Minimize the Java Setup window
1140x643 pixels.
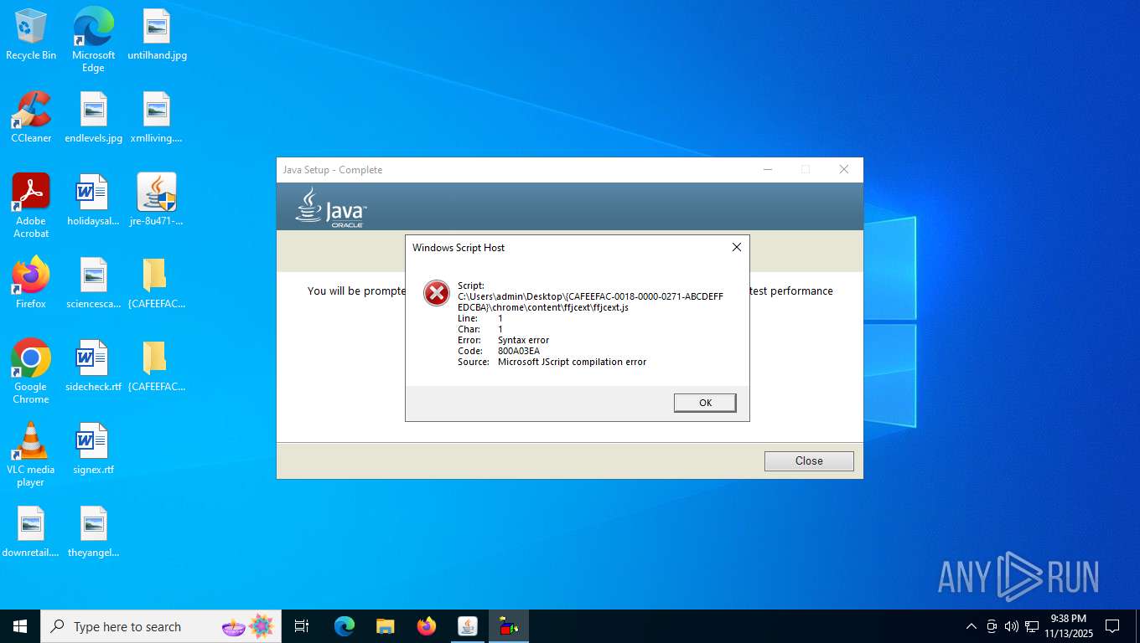point(767,169)
